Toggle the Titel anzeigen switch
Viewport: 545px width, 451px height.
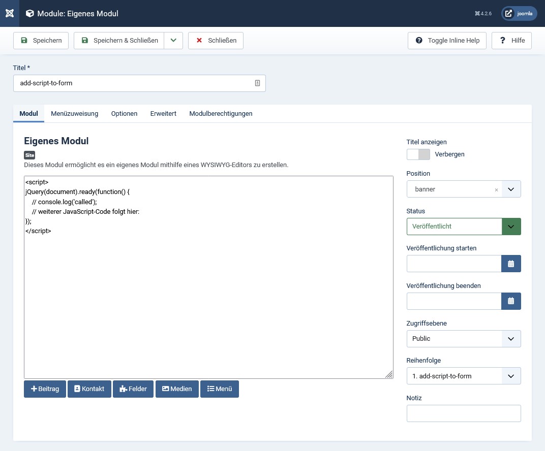[x=418, y=154]
